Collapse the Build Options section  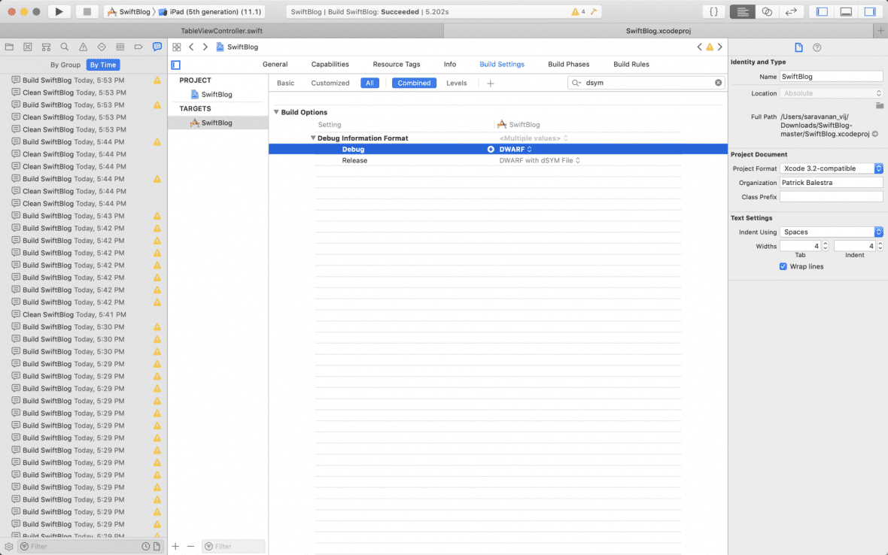[x=276, y=112]
